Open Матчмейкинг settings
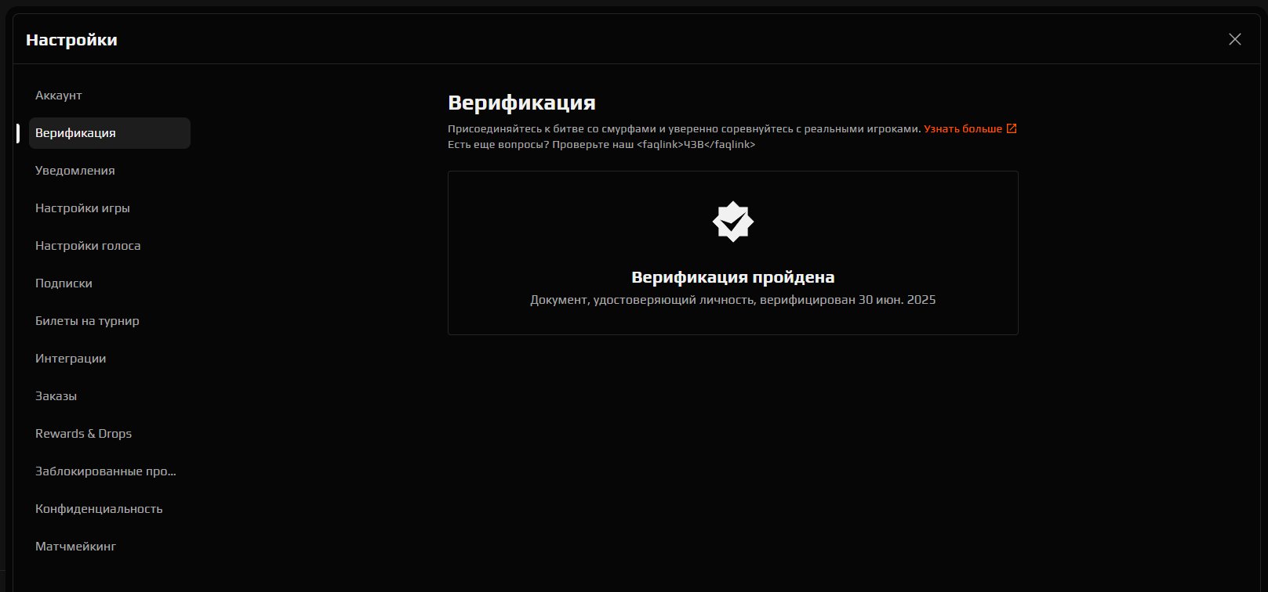Image resolution: width=1268 pixels, height=592 pixels. tap(75, 547)
